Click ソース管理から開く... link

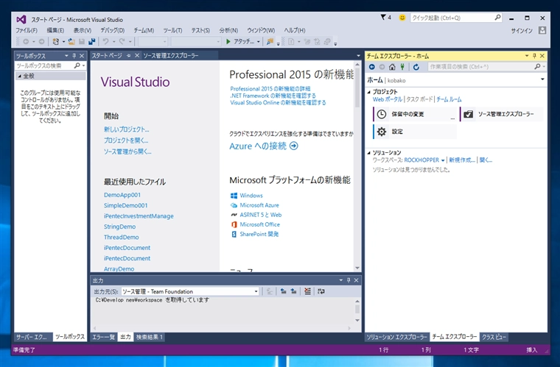click(127, 152)
